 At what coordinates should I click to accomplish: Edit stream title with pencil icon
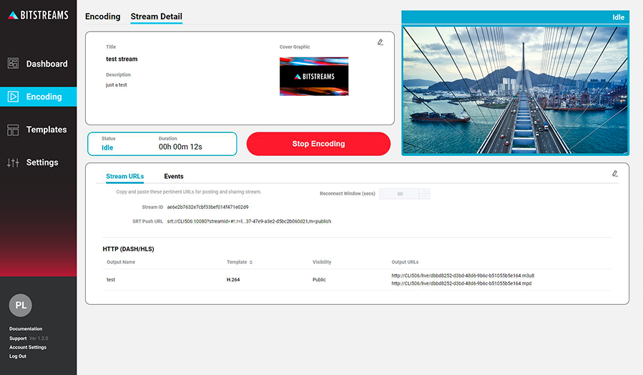tap(381, 42)
